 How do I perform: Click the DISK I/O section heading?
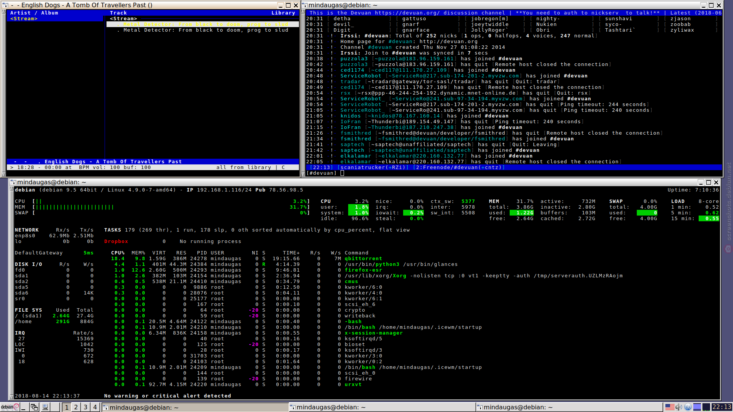pyautogui.click(x=28, y=264)
